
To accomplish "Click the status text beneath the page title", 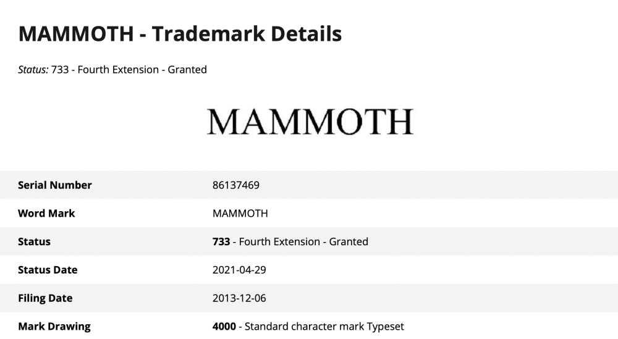I will [x=129, y=70].
